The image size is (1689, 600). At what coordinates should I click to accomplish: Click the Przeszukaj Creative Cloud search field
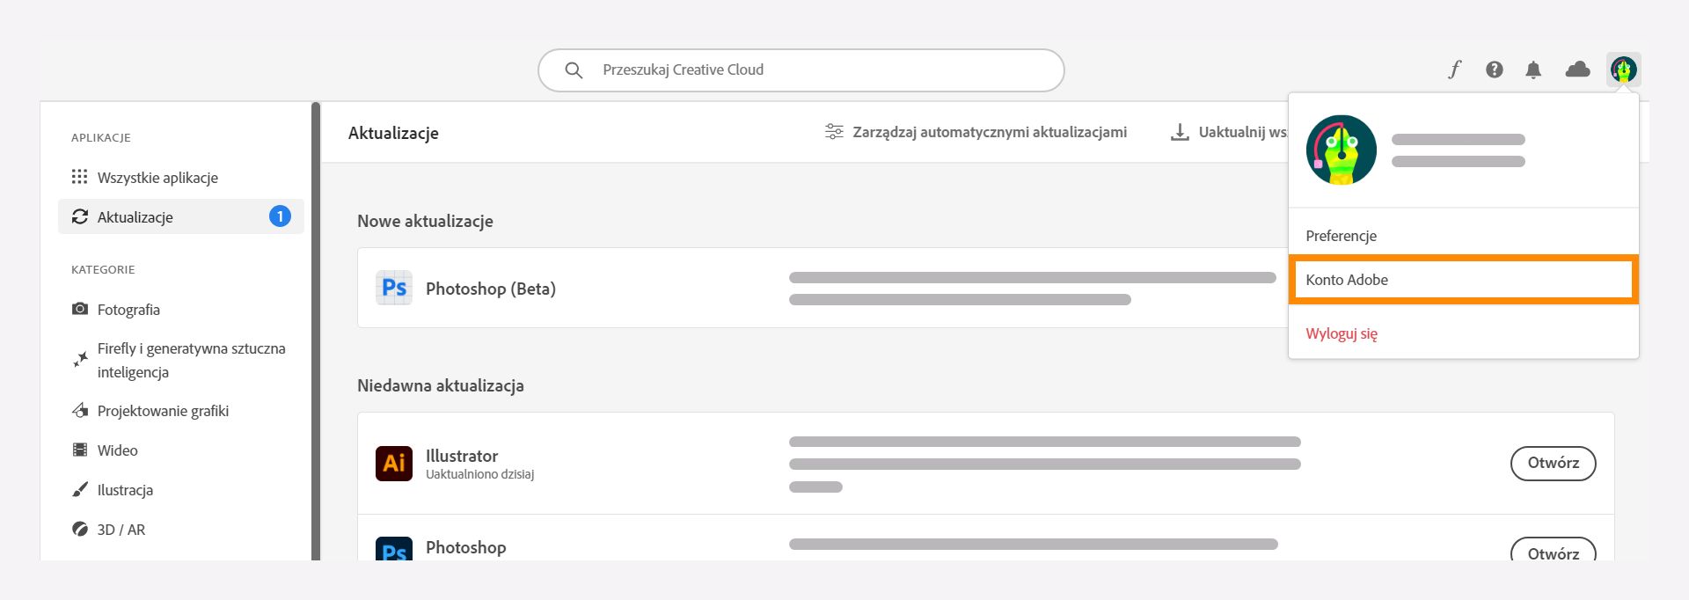tap(801, 70)
